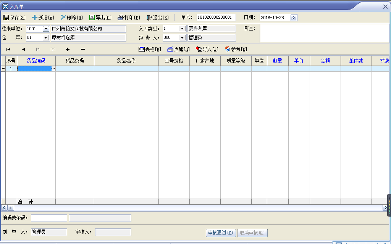The height and width of the screenshot is (244, 391).
Task: Click the 取消审核(Q) button
Action: [x=252, y=233]
